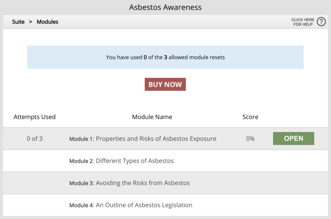This screenshot has height=219, width=331.
Task: Select Modules in the breadcrumb
Action: tap(47, 22)
